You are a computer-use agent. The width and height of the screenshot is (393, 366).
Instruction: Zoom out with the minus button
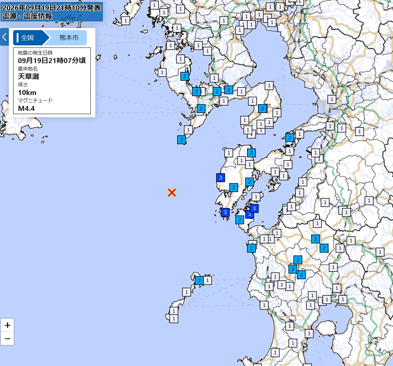(x=7, y=339)
